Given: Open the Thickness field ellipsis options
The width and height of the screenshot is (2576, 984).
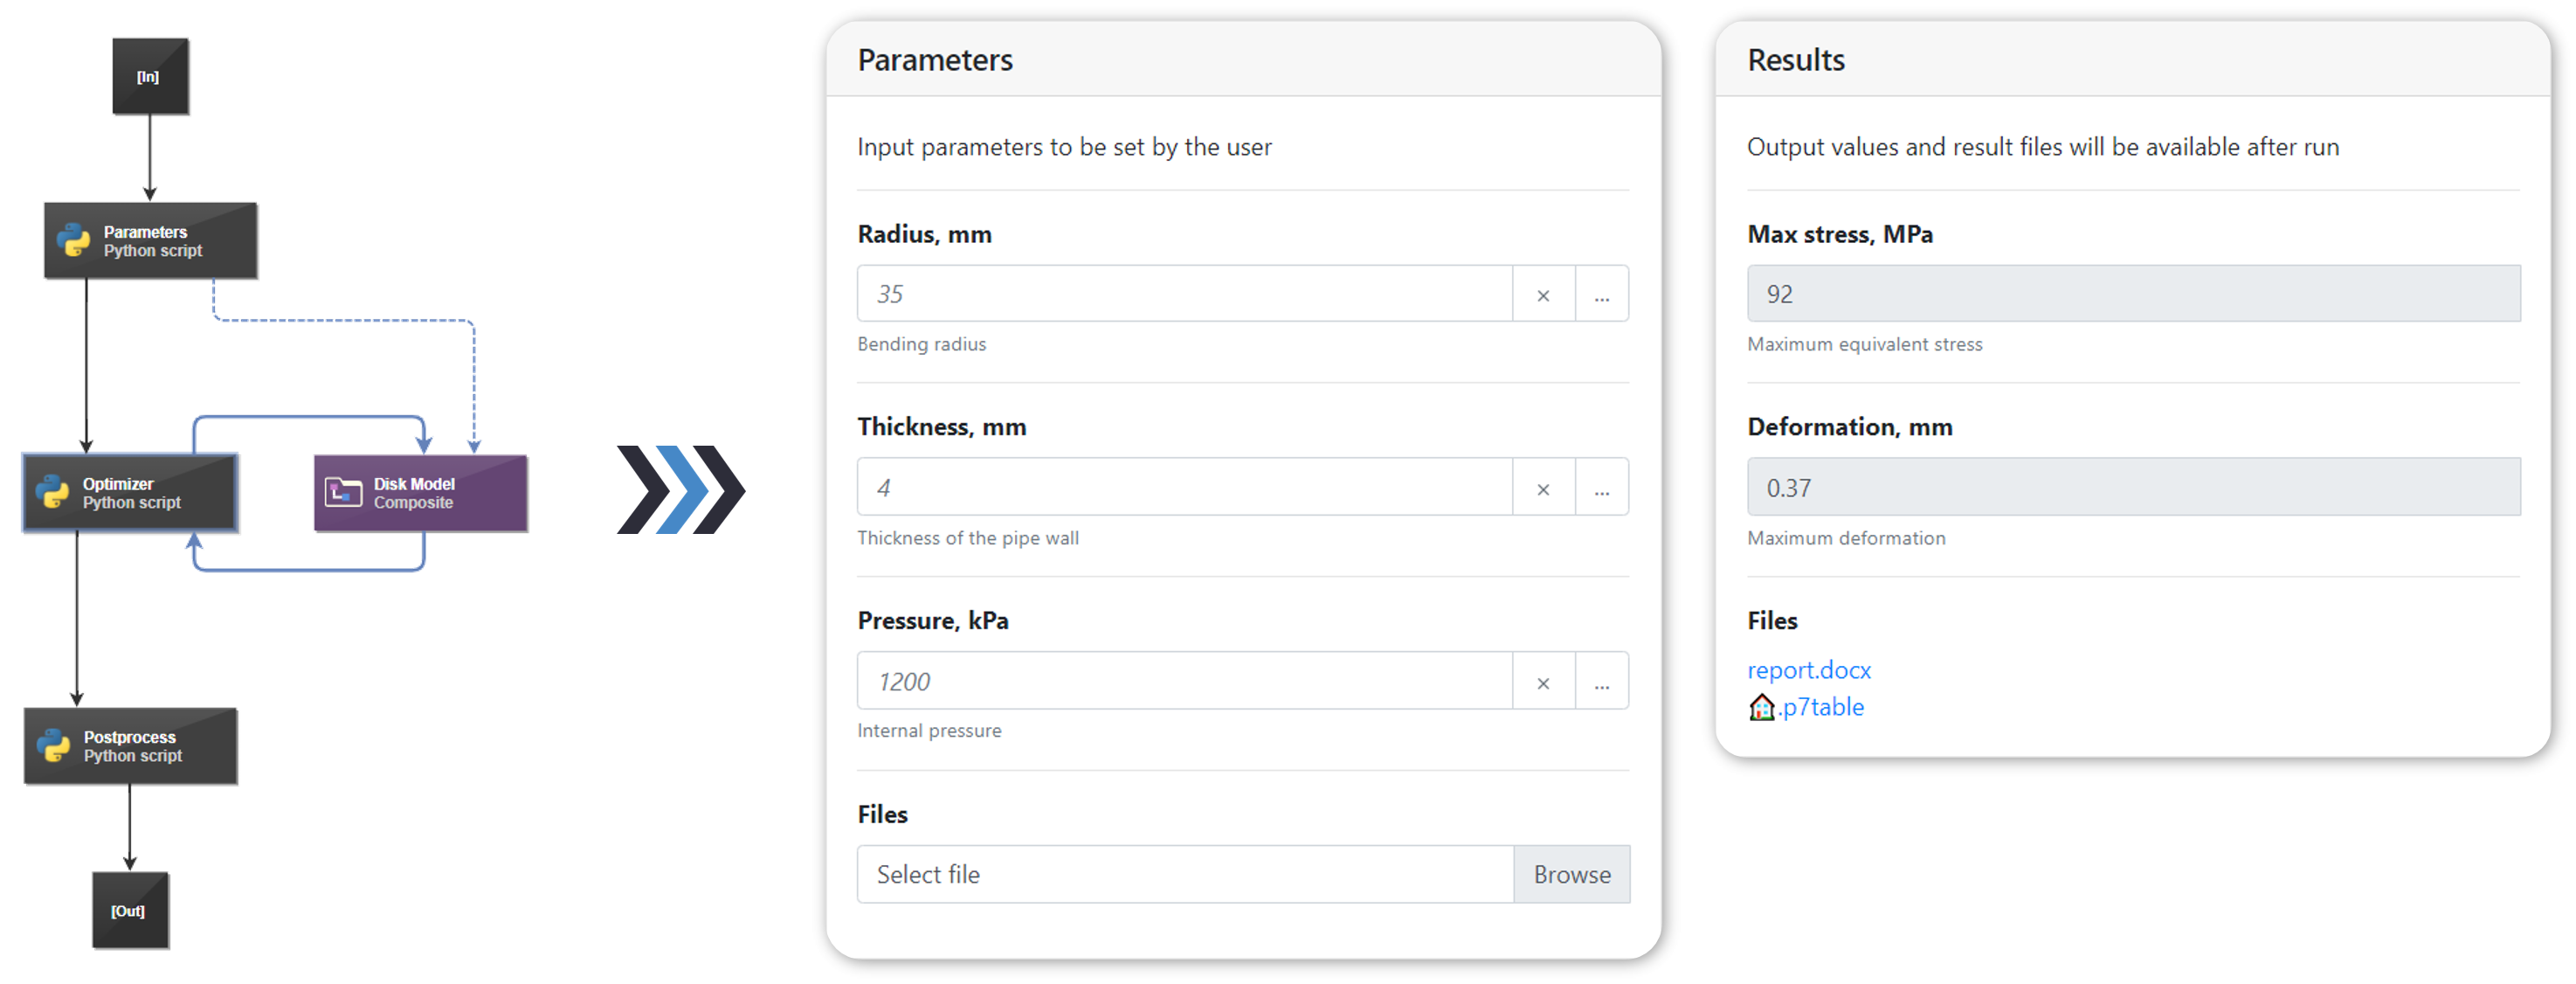Looking at the screenshot, I should tap(1602, 488).
